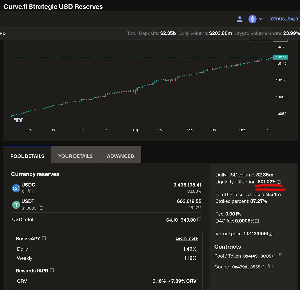Copy the Gauge contract address
The width and height of the screenshot is (300, 290).
270,266
